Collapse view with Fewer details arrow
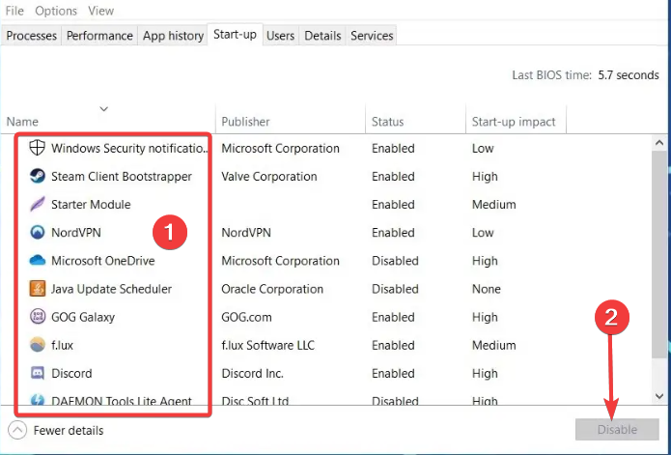Image resolution: width=671 pixels, height=455 pixels. coord(17,431)
